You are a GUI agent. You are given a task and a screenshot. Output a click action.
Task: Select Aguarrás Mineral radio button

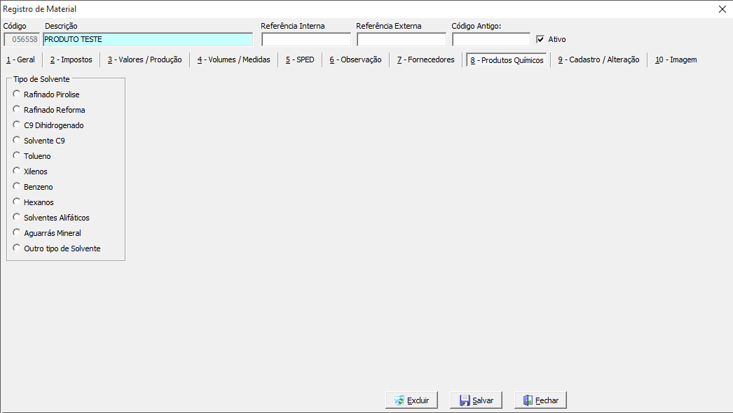(x=17, y=232)
